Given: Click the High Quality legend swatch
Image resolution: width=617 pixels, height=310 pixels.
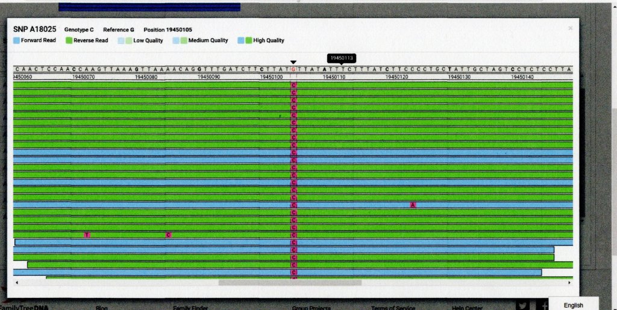Looking at the screenshot, I should coord(244,40).
